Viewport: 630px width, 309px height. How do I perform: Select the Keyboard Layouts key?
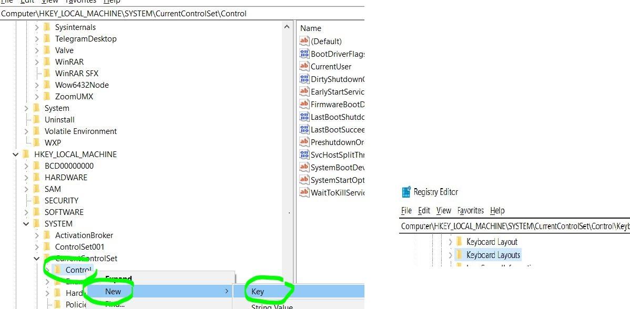[493, 255]
